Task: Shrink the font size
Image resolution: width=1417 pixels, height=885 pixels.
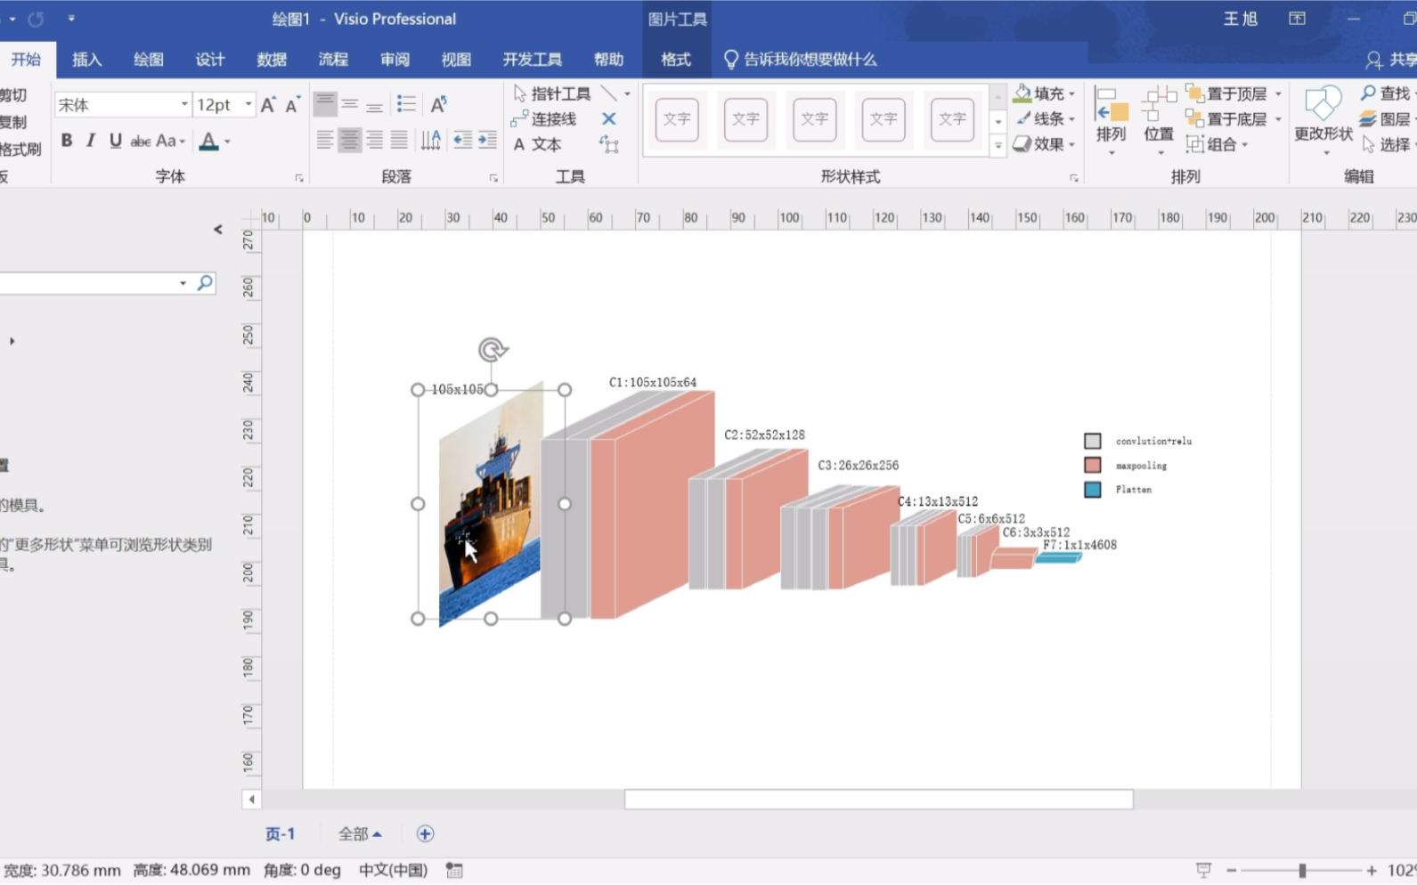Action: click(x=292, y=105)
